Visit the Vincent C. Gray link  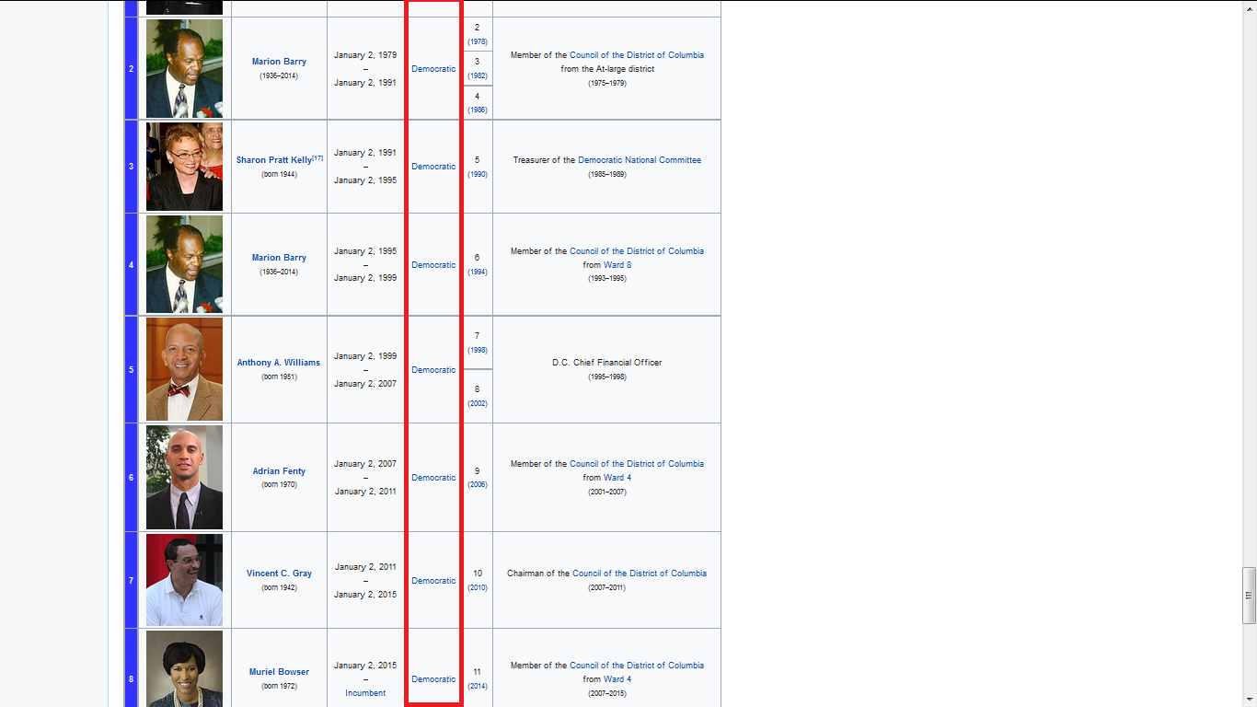pos(279,574)
